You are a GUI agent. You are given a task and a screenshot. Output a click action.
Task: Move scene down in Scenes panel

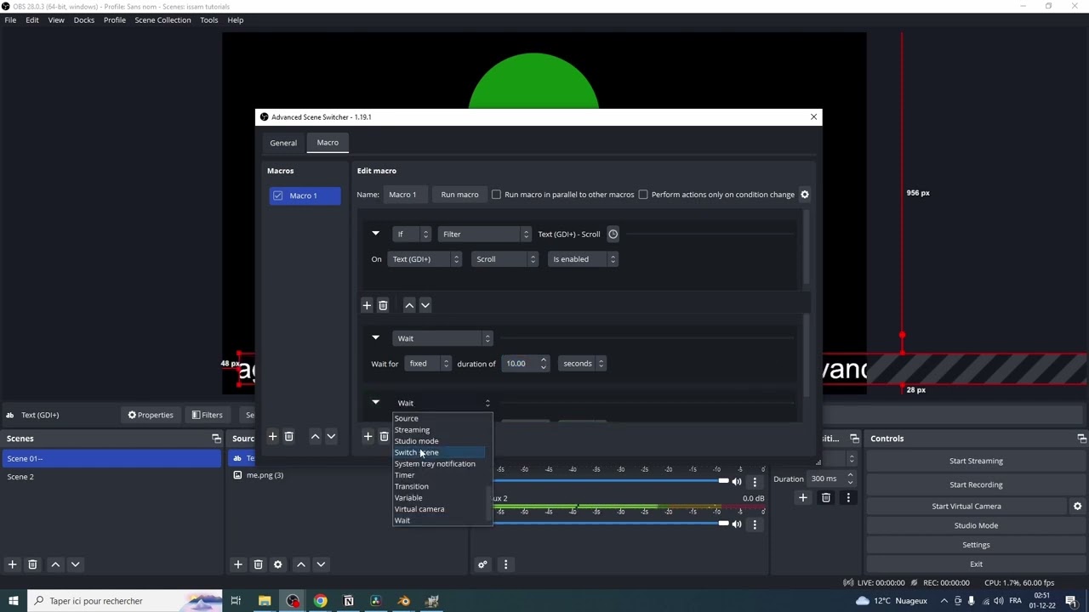pyautogui.click(x=75, y=564)
